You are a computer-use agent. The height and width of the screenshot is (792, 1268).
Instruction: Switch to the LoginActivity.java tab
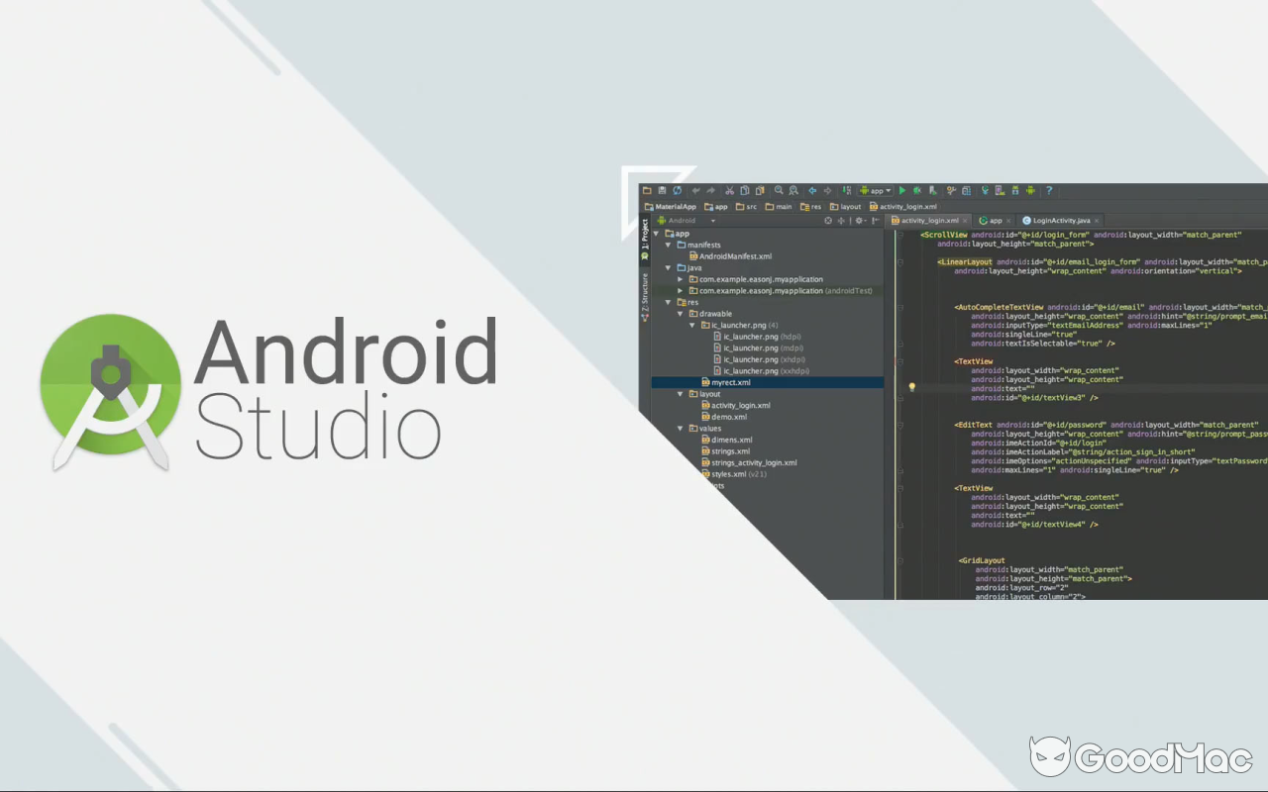1059,220
